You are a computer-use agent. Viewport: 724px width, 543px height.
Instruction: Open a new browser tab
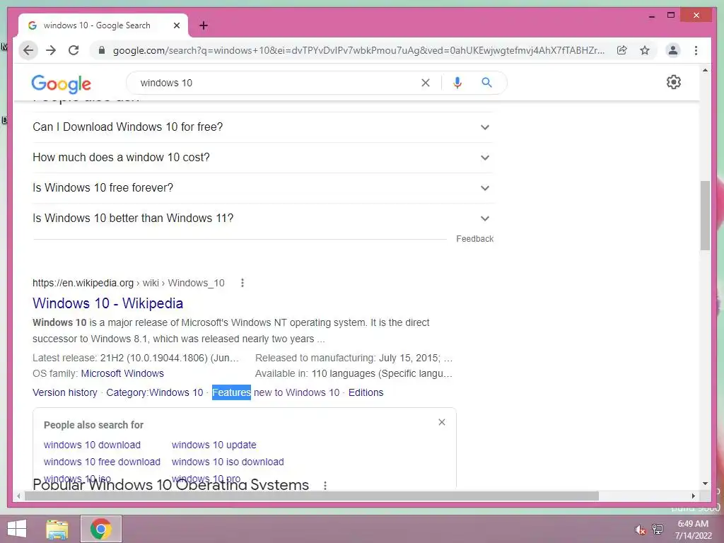coord(203,25)
